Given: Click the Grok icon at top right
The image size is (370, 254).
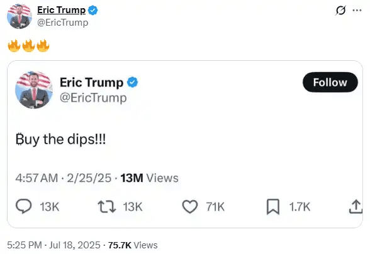Looking at the screenshot, I should (x=340, y=10).
